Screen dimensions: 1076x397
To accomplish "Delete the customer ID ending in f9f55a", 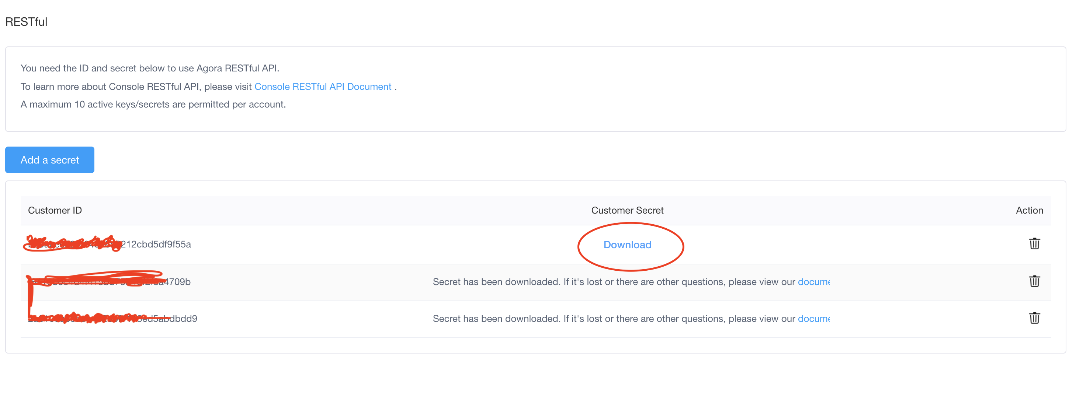I will pyautogui.click(x=1034, y=244).
